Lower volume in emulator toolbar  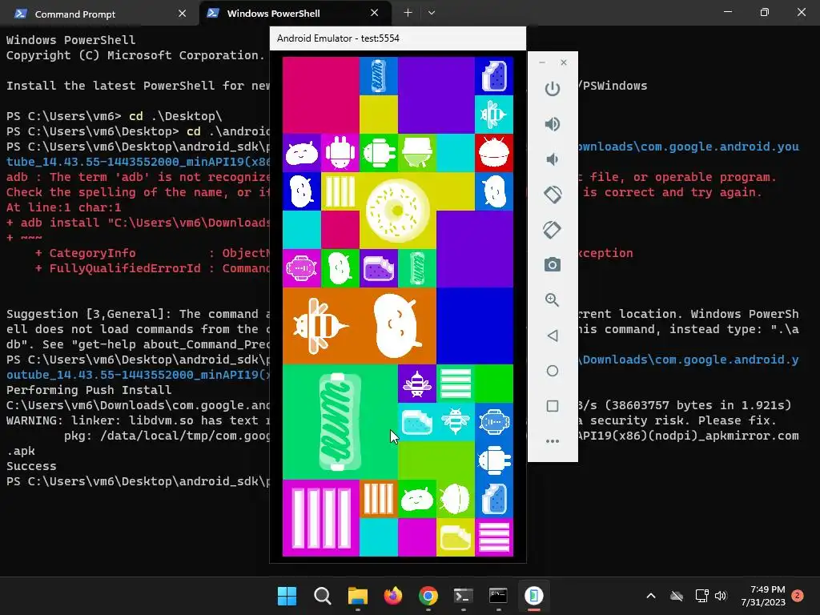(x=553, y=159)
